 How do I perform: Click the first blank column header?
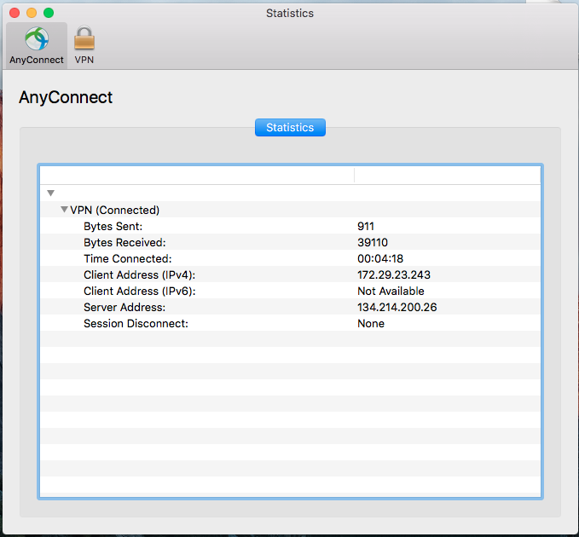[197, 175]
